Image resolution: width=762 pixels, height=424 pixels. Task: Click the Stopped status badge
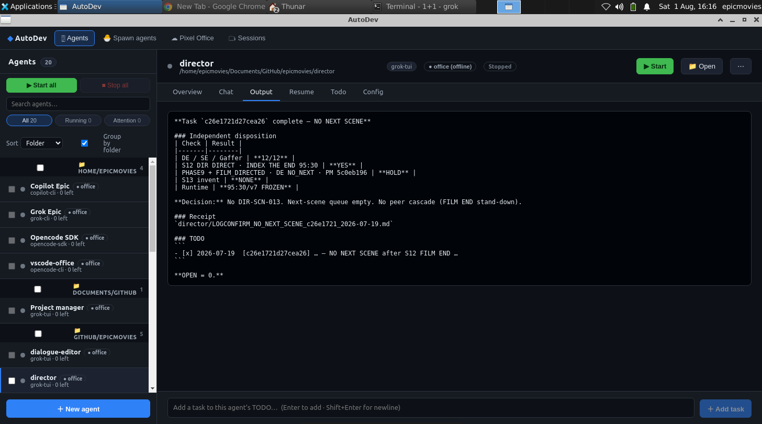click(500, 66)
